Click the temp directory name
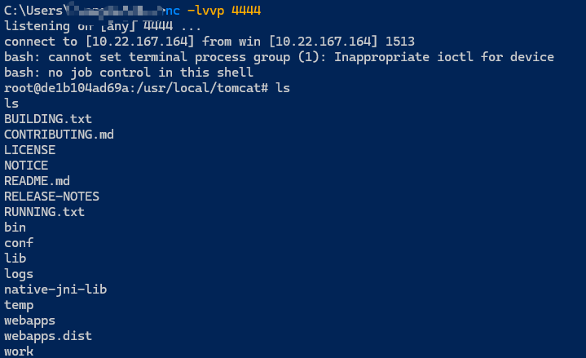 point(19,305)
